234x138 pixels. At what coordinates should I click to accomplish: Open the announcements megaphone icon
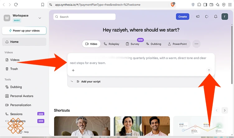[x=198, y=17]
